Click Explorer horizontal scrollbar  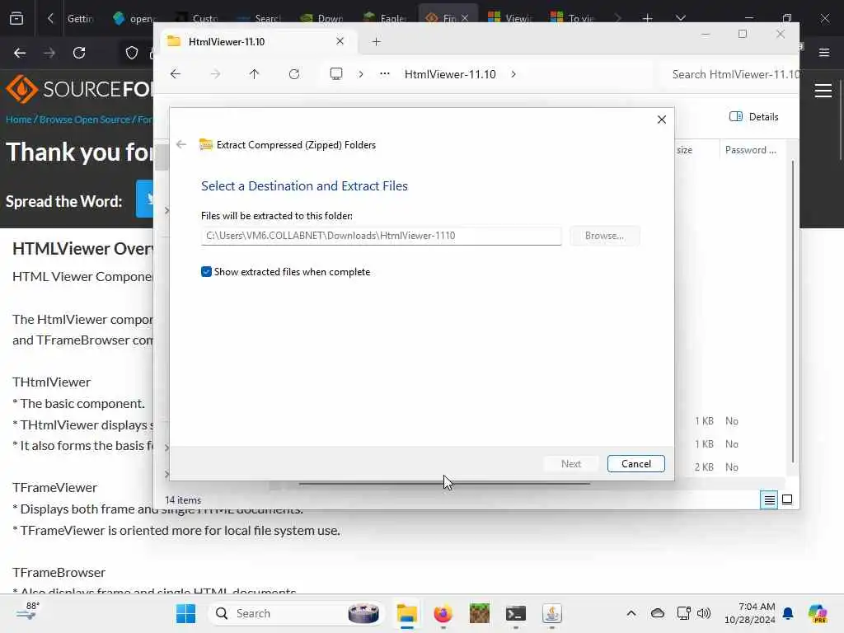click(444, 483)
